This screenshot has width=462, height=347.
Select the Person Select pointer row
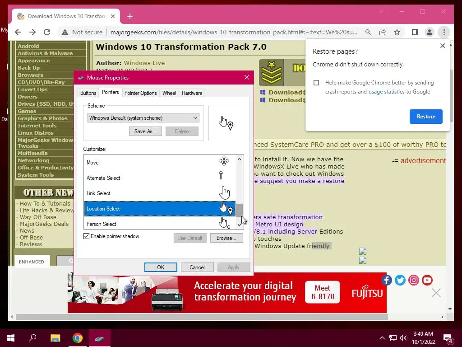pos(160,223)
